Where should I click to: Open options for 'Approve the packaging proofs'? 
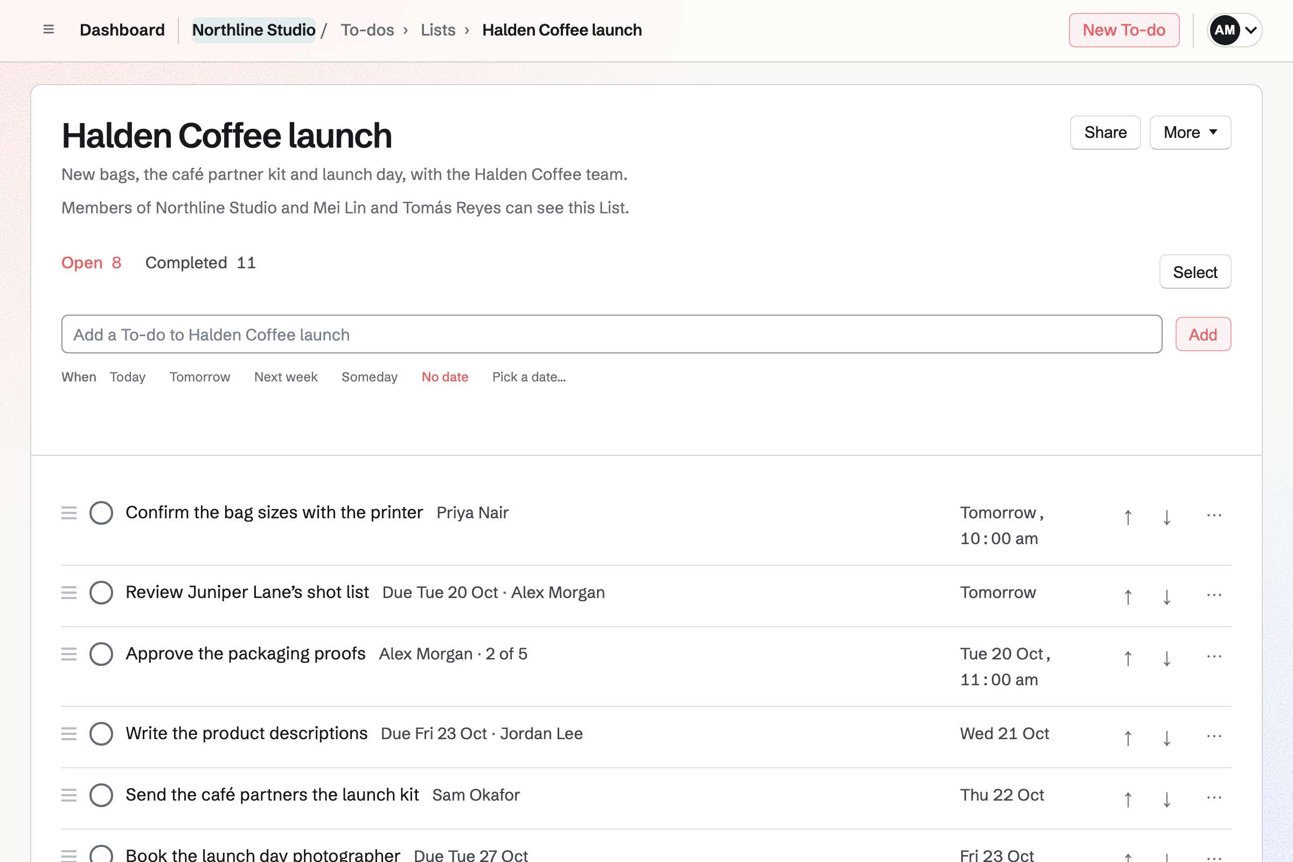(x=1214, y=656)
